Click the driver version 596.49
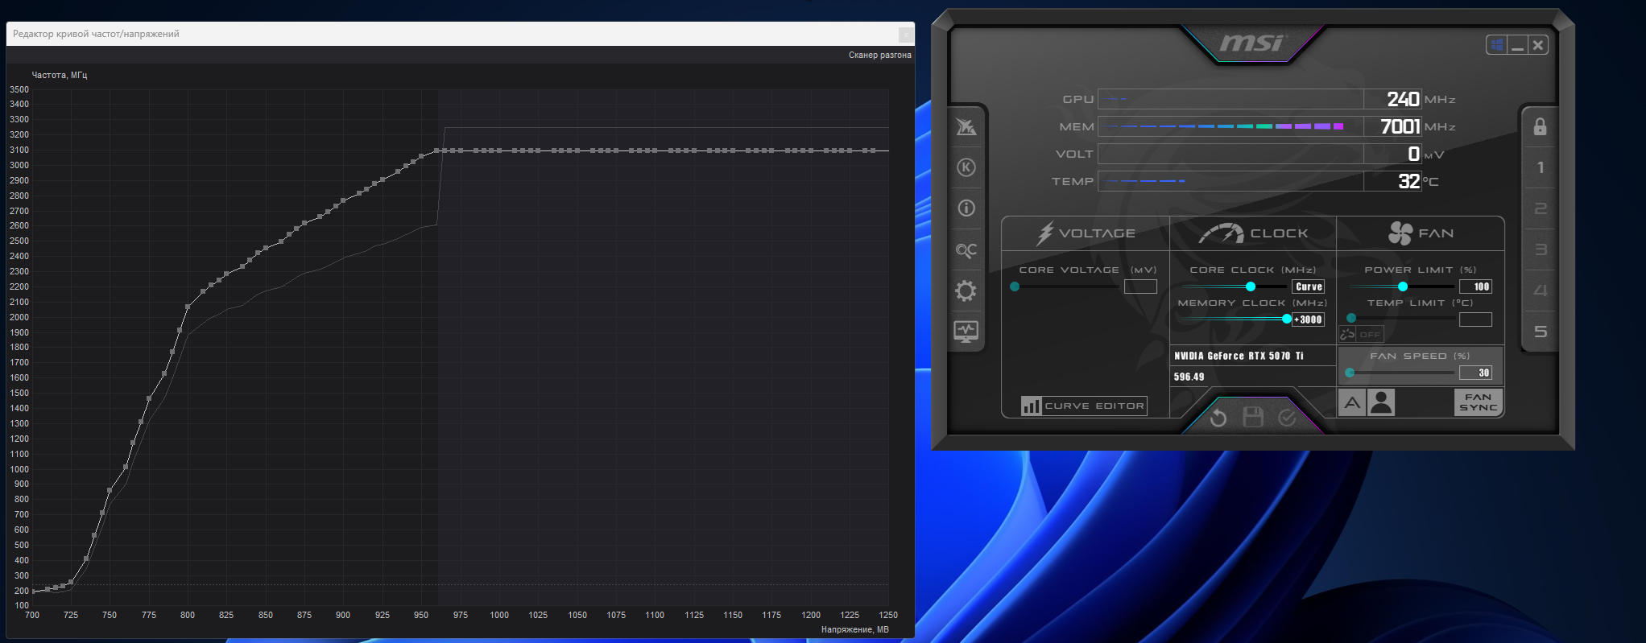Screen dimensions: 1646x643 click(x=1189, y=377)
